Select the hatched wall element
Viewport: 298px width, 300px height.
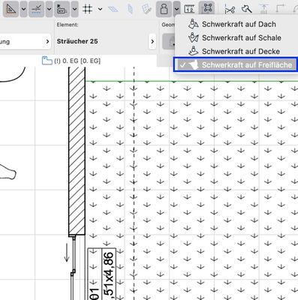77,150
